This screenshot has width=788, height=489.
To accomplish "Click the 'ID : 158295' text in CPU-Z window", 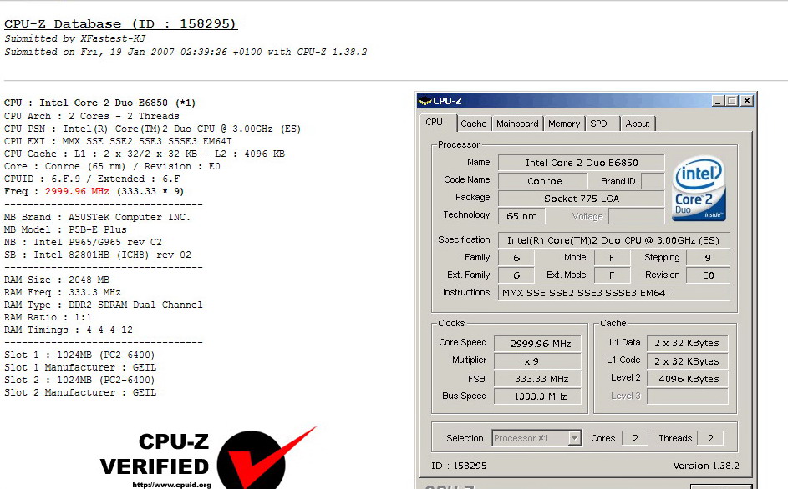I will [459, 466].
